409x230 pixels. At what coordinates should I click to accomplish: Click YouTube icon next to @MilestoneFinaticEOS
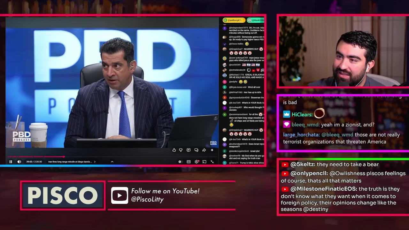pyautogui.click(x=285, y=189)
